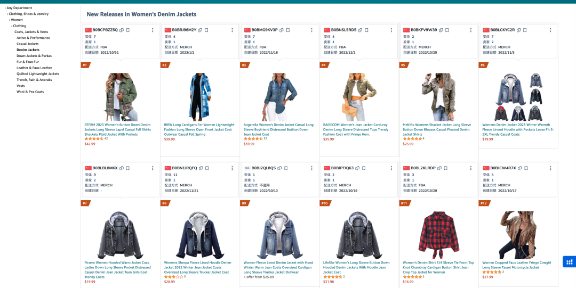Go back to Any Department
This screenshot has width=576, height=288.
click(x=19, y=7)
